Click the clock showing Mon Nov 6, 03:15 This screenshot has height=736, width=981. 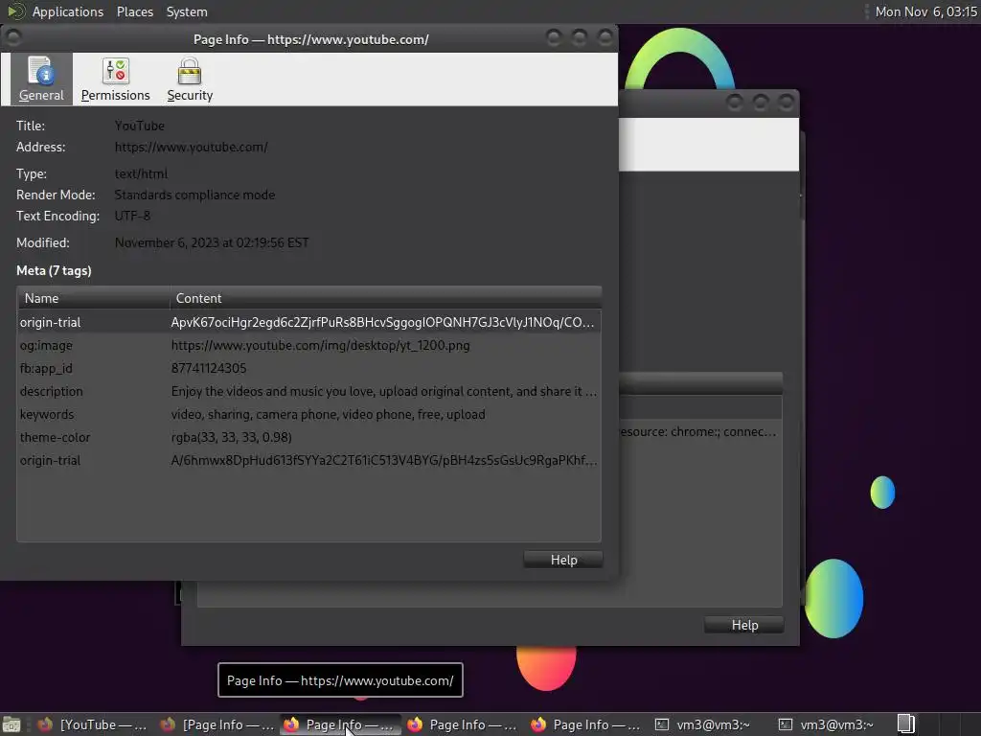tap(925, 11)
